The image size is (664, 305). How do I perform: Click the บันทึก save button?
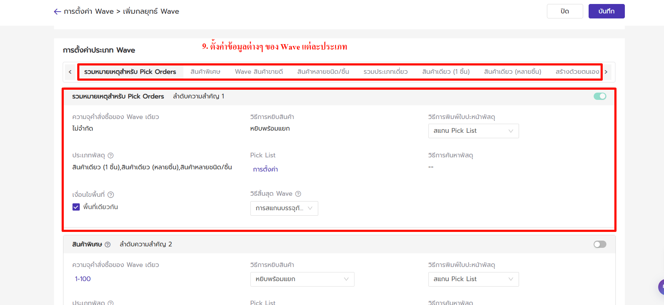pos(606,11)
